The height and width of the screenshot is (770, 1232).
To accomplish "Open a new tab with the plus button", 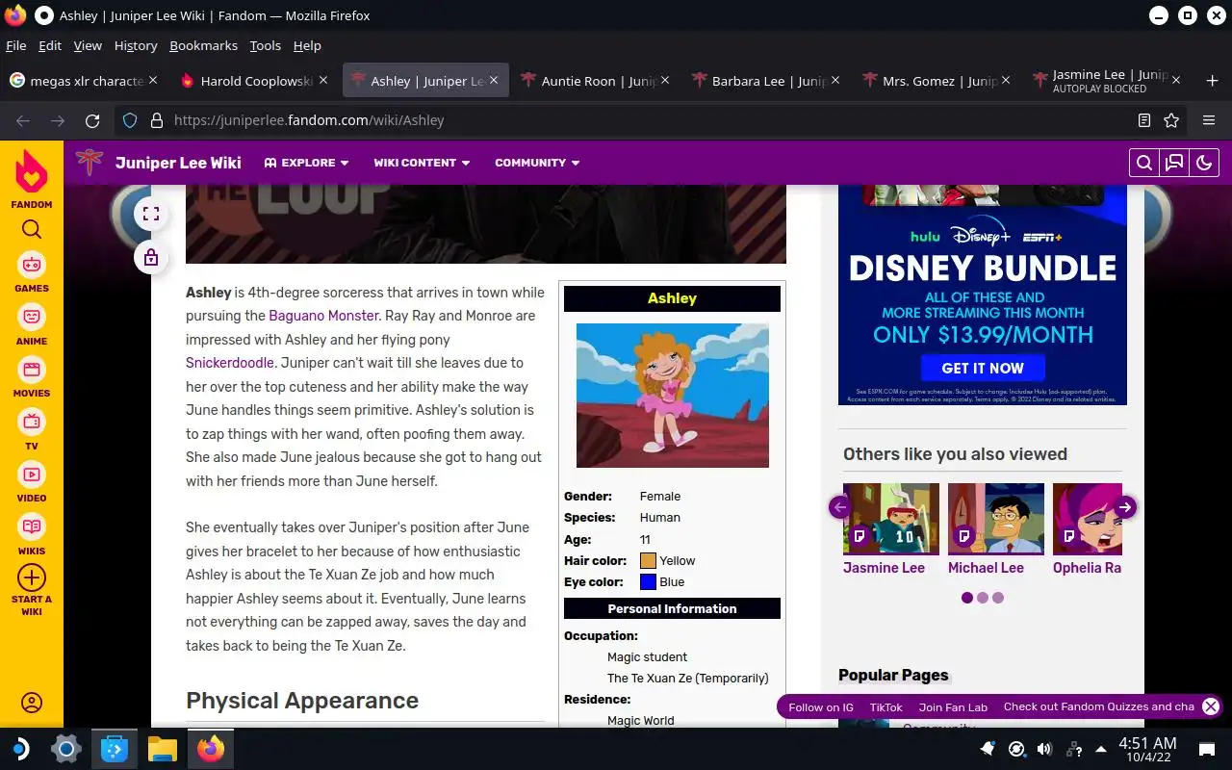I will click(x=1212, y=81).
